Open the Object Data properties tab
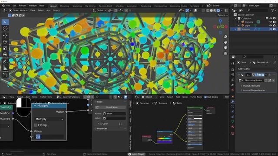278x156 pixels. click(233, 122)
